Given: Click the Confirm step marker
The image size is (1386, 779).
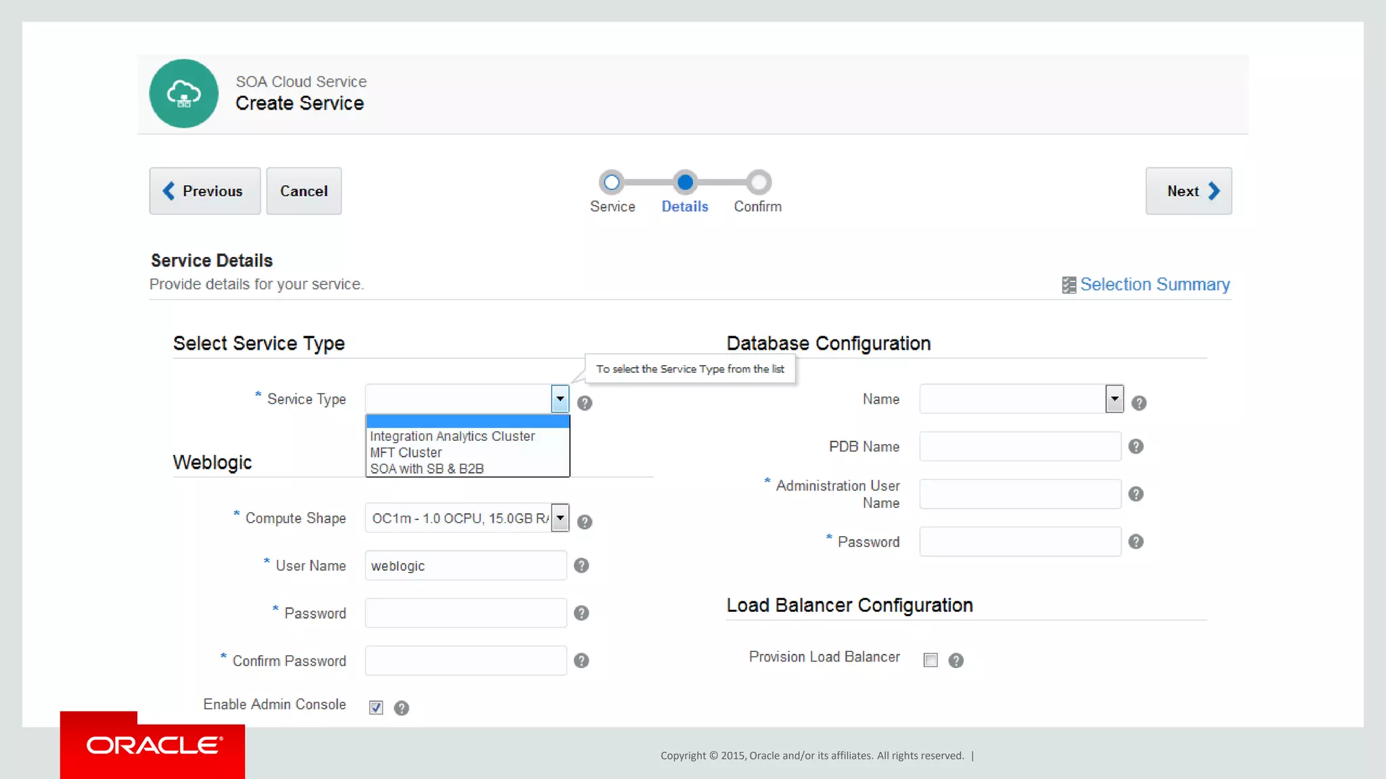Looking at the screenshot, I should 759,183.
